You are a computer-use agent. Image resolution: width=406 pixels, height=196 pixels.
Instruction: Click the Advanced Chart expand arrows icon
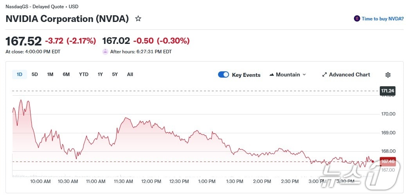click(x=324, y=75)
